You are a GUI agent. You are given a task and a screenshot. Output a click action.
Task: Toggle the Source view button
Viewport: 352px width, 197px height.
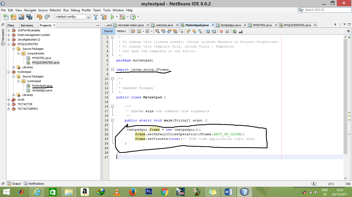tap(108, 31)
